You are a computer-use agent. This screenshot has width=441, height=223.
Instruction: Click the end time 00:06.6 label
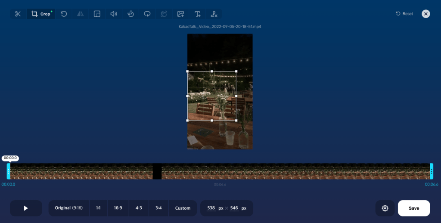click(432, 185)
